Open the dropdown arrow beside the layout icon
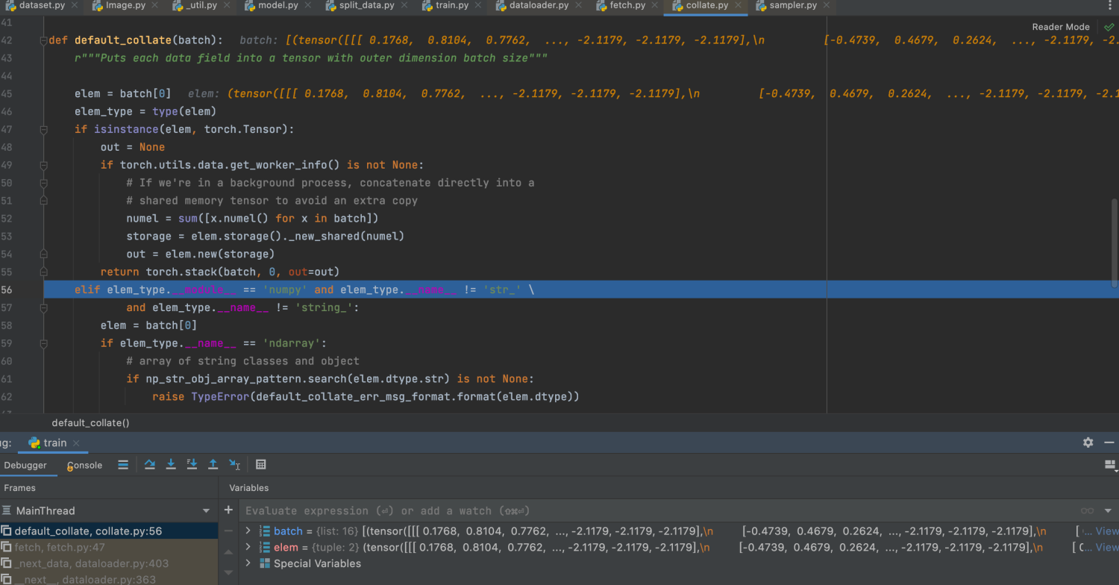 1116,471
